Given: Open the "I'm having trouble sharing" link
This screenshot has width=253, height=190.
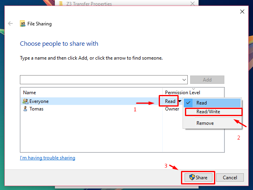Looking at the screenshot, I should (x=47, y=158).
